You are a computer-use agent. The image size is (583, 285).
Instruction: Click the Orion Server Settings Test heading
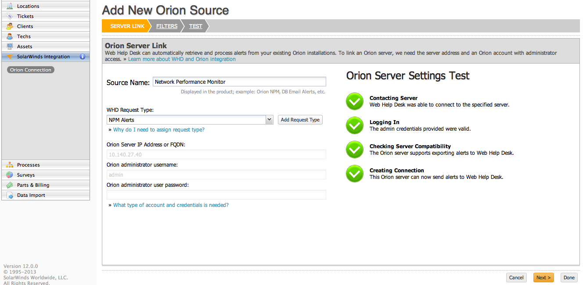[408, 76]
